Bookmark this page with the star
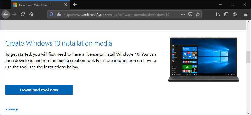This screenshot has width=251, height=115. coord(198,15)
